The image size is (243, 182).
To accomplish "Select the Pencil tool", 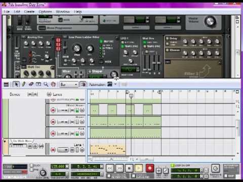I will 24,84.
